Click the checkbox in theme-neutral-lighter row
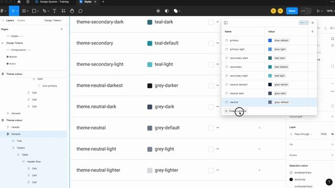The height and width of the screenshot is (188, 335). click(211, 170)
